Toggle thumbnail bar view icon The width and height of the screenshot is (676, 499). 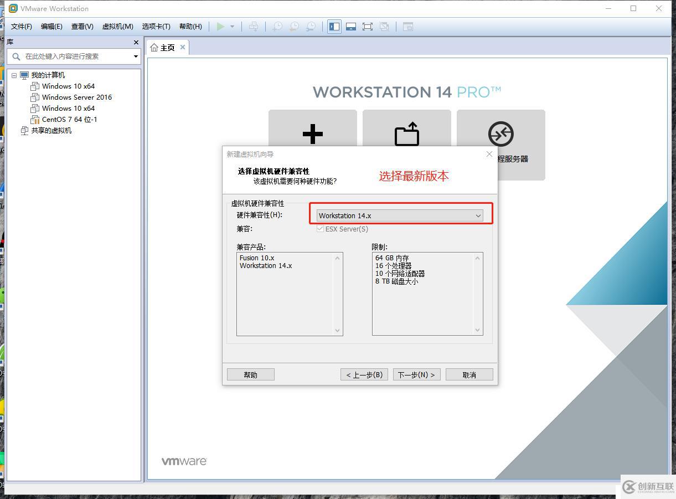click(351, 27)
